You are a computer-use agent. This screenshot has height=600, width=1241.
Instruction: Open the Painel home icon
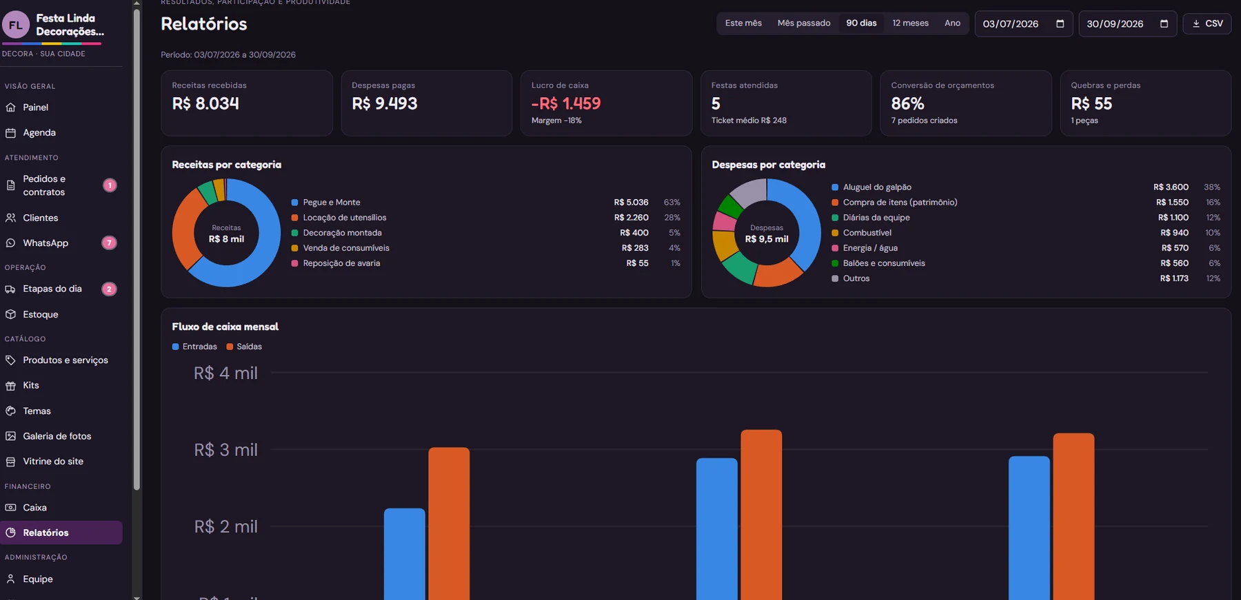pos(10,107)
